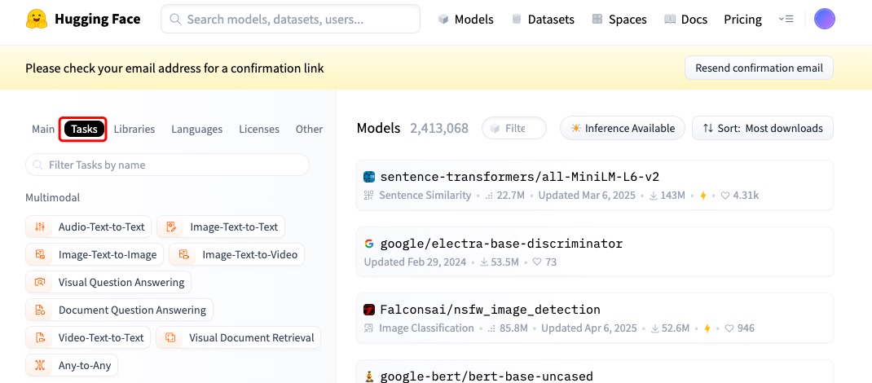Click the Visual Document Retrieval icon
The image size is (872, 383).
170,337
